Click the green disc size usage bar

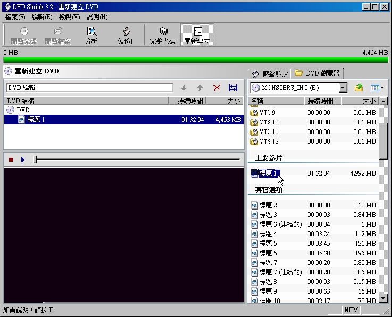coord(196,60)
